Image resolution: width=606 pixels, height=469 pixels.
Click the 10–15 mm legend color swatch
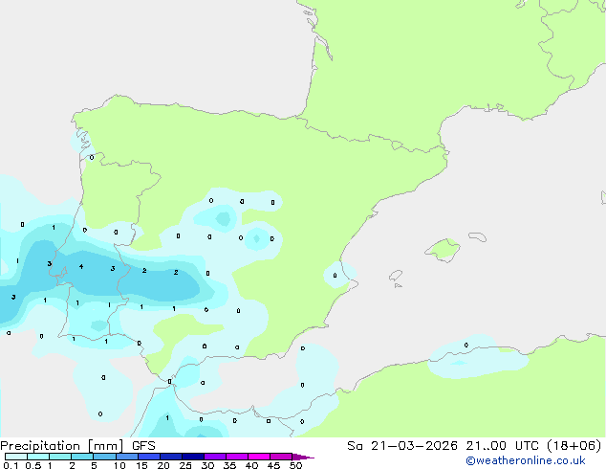[127, 457]
